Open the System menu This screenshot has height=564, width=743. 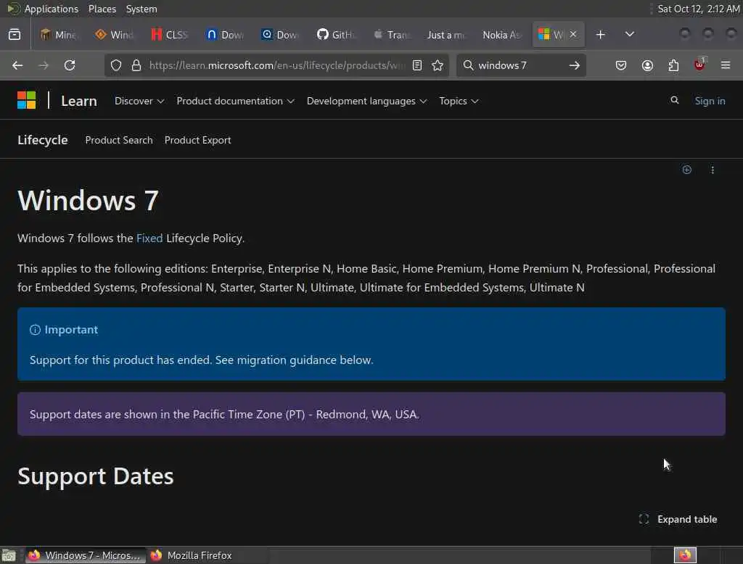[x=141, y=9]
